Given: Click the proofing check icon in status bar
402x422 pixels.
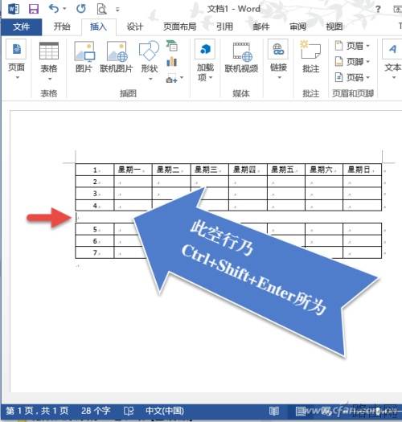Looking at the screenshot, I should click(x=129, y=411).
